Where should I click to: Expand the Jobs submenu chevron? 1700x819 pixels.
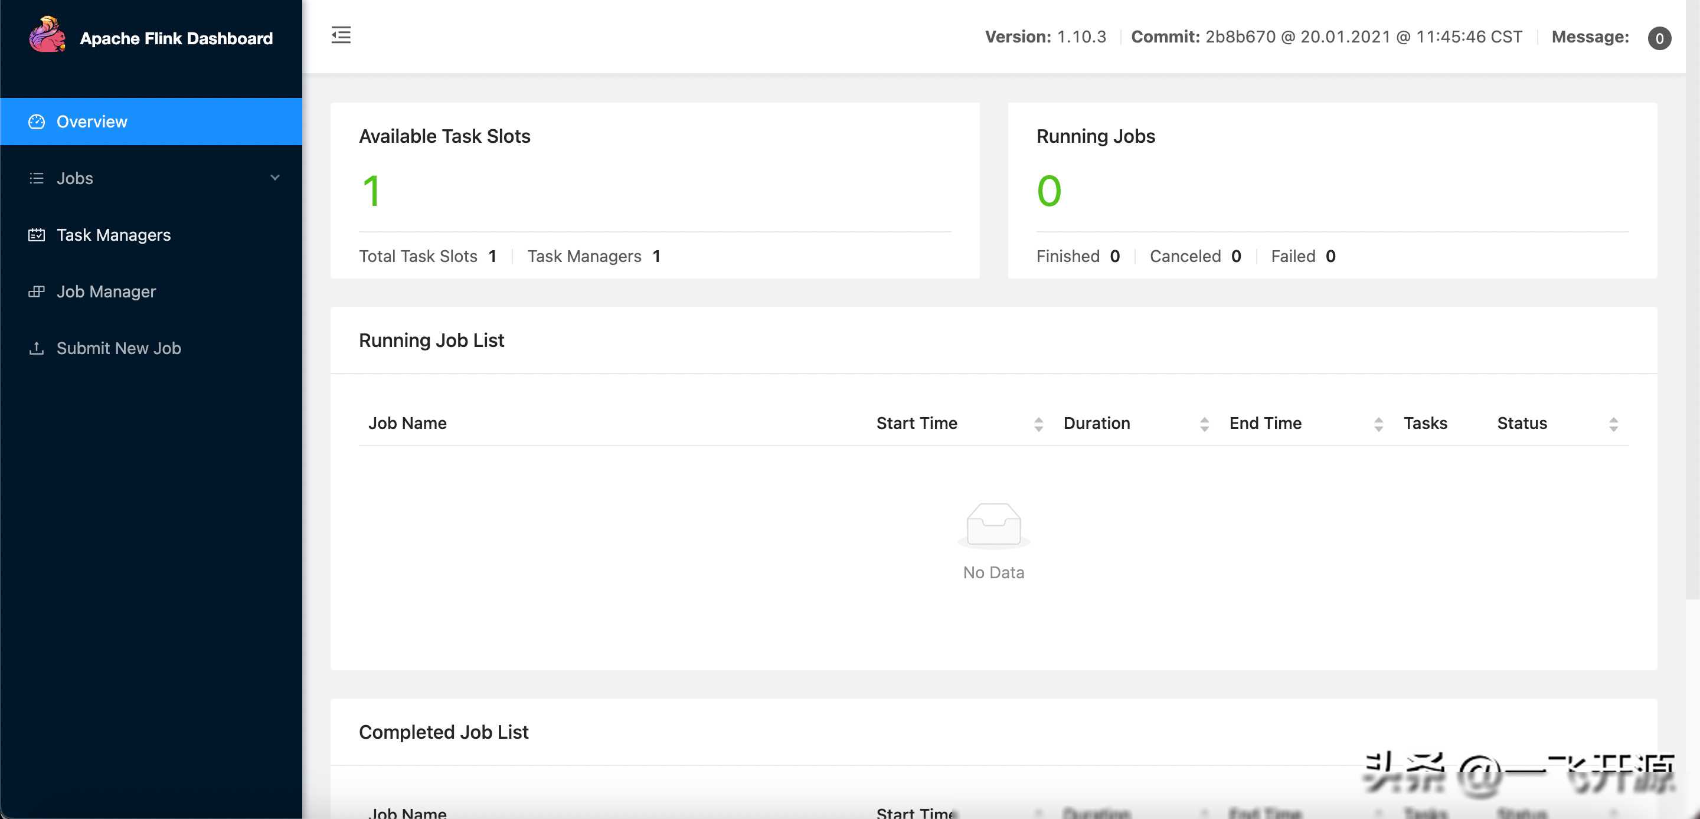275,178
